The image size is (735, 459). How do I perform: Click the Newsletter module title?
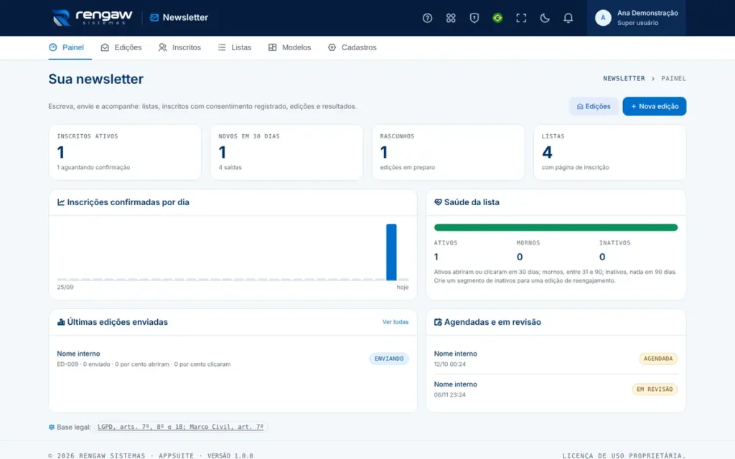click(179, 18)
